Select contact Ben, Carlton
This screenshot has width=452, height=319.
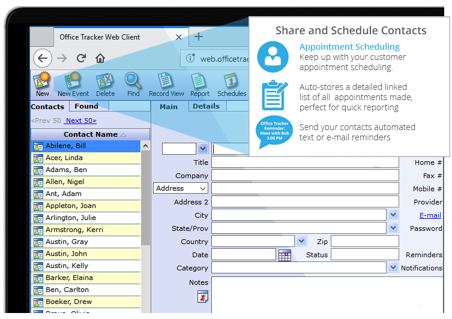tap(86, 290)
